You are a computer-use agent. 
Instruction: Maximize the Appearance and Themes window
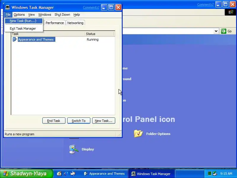[225, 4]
